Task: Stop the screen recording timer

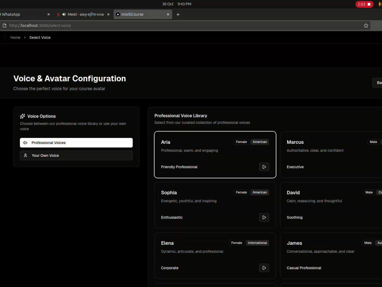Action: click(364, 4)
